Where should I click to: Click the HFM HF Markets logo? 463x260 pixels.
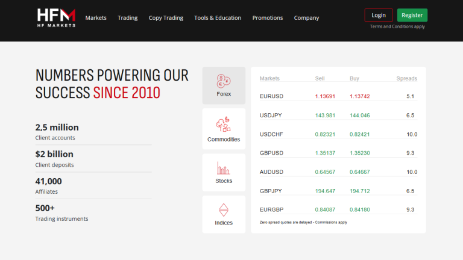[55, 17]
